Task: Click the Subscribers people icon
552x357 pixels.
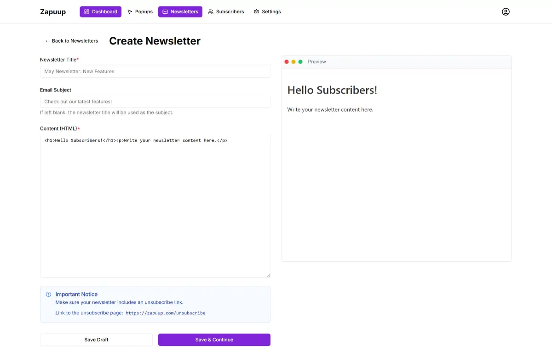Action: coord(211,11)
